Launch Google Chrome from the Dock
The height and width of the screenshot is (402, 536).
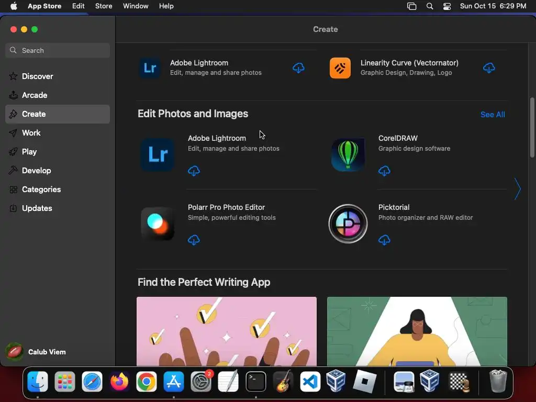click(x=147, y=382)
